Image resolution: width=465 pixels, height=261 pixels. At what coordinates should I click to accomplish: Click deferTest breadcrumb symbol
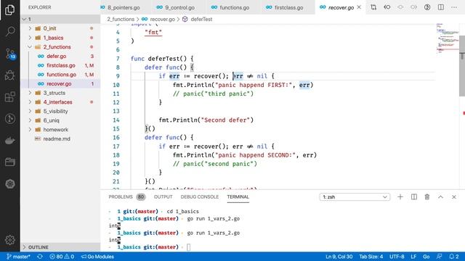pos(201,20)
